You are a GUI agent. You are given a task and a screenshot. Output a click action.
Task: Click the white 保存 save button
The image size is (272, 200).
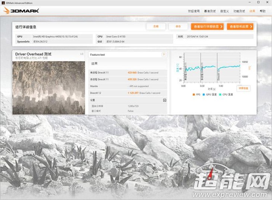[178, 26]
